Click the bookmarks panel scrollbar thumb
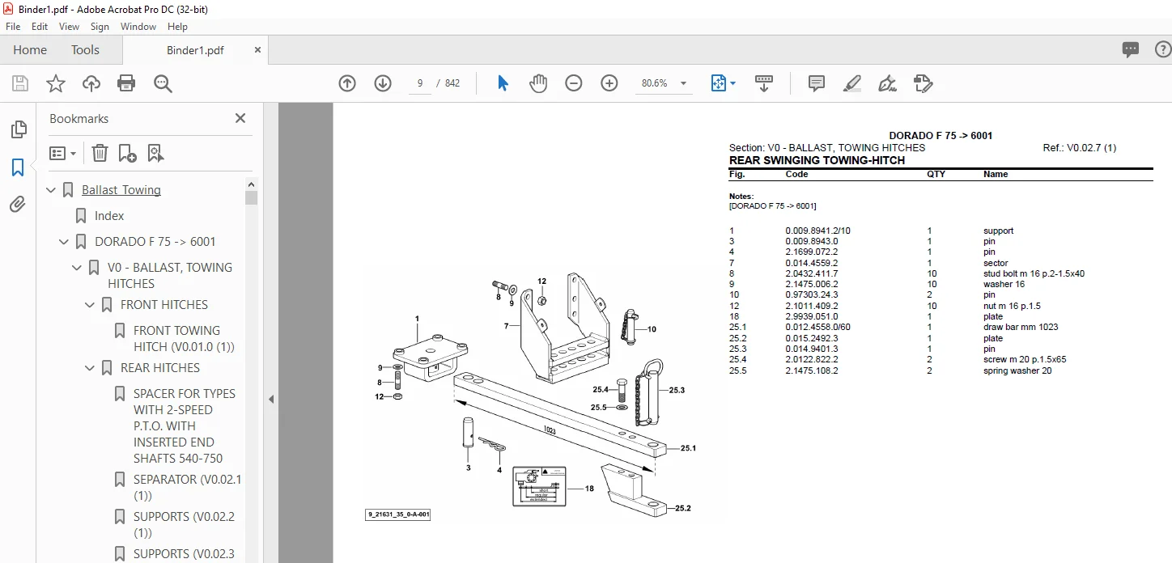Viewport: 1172px width, 563px height. pyautogui.click(x=251, y=198)
